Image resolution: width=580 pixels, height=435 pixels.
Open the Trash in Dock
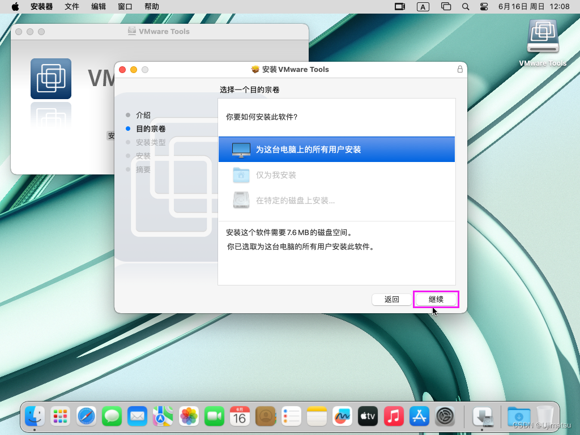(544, 416)
